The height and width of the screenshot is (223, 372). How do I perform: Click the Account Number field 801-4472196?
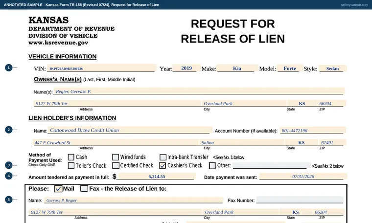(x=312, y=131)
